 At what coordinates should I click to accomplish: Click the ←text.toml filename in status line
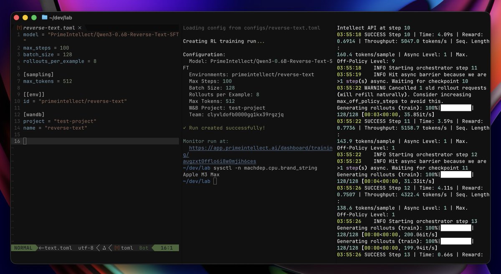(x=55, y=248)
